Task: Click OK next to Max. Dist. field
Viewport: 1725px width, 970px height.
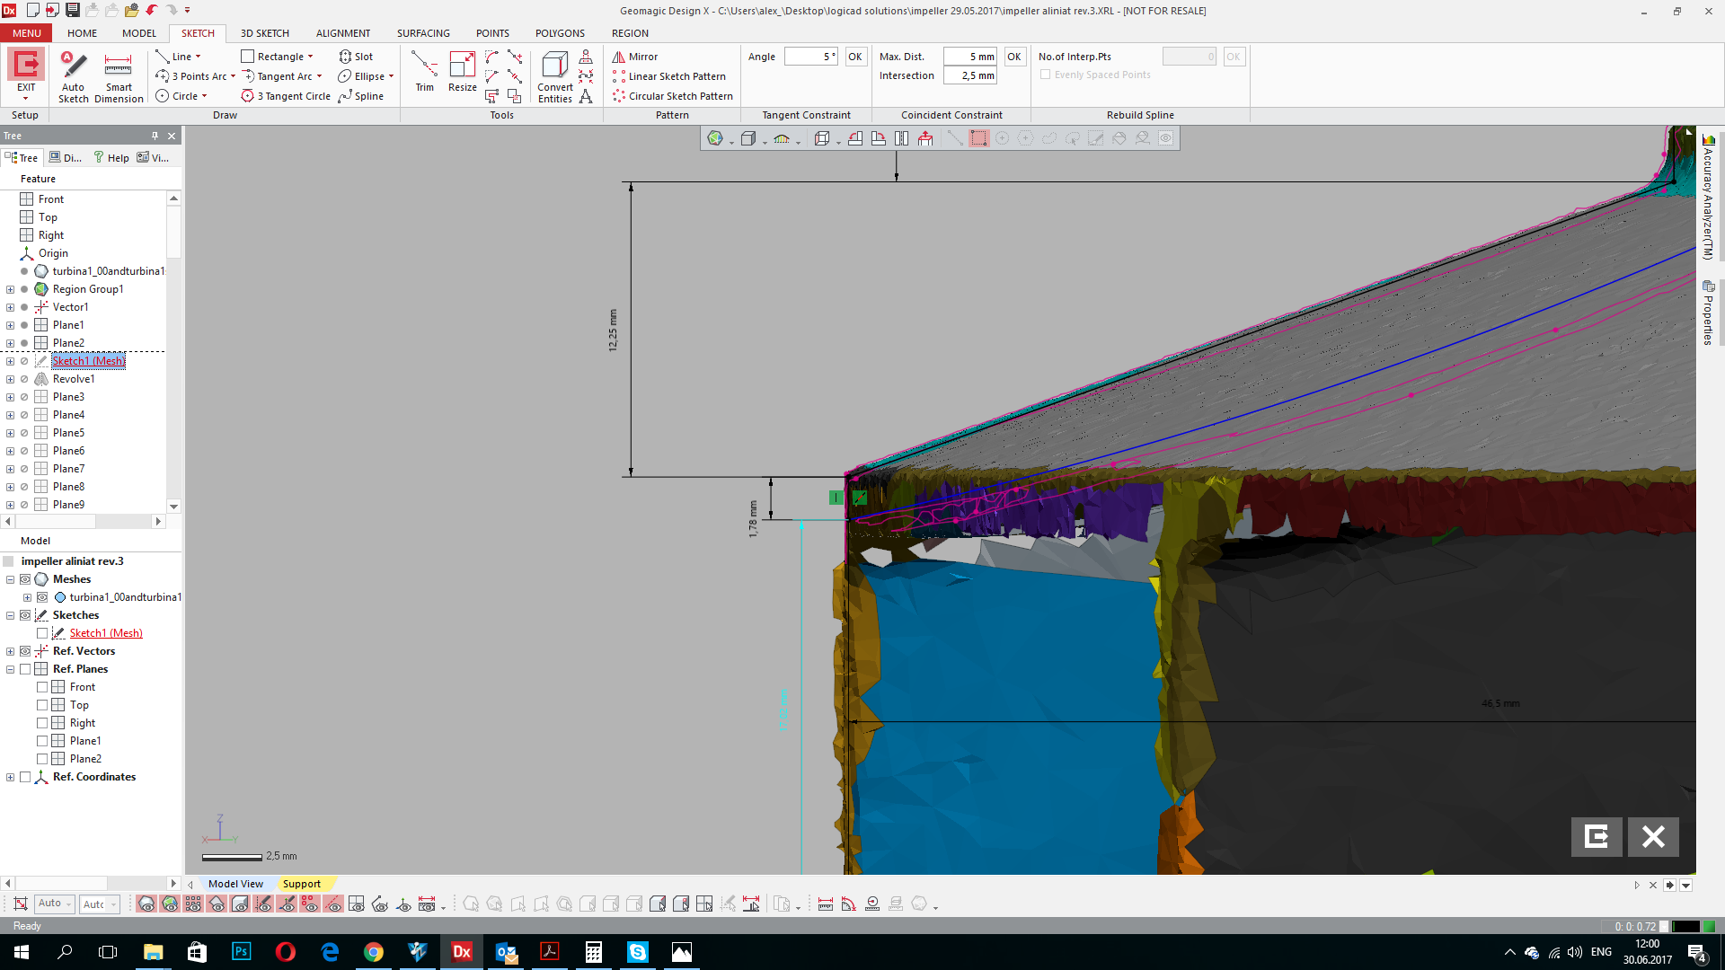Action: pyautogui.click(x=1014, y=57)
